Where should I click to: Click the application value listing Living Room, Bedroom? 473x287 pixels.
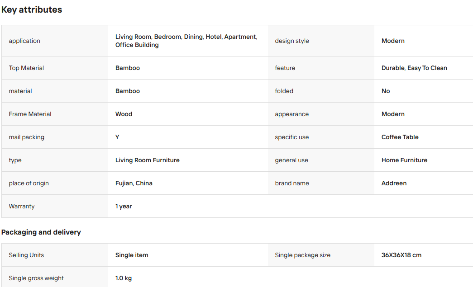[186, 41]
